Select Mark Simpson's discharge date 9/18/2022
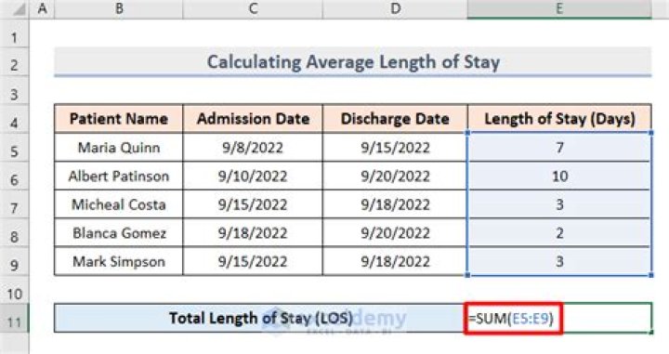669x354 pixels. coord(395,261)
